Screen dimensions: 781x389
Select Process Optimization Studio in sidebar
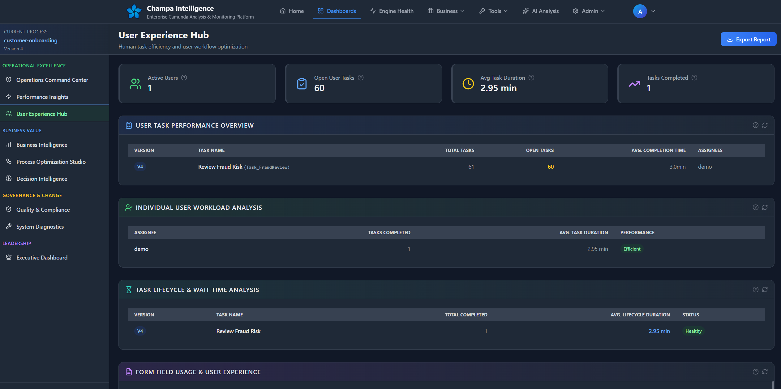pyautogui.click(x=51, y=162)
